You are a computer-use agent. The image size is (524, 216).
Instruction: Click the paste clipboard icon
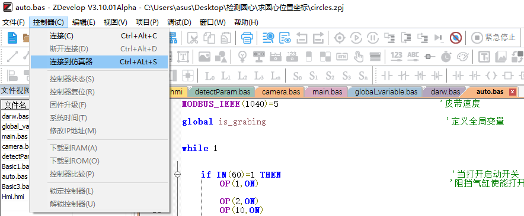tap(226, 38)
